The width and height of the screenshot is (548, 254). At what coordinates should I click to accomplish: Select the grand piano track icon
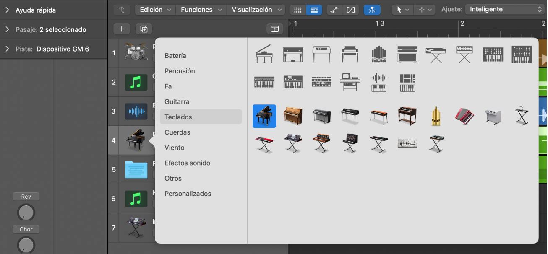pyautogui.click(x=264, y=116)
